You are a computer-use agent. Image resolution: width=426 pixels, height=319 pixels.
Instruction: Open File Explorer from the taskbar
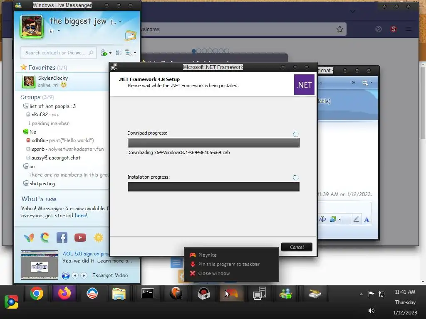[x=119, y=294]
